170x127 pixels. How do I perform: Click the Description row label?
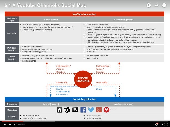coord(12,33)
